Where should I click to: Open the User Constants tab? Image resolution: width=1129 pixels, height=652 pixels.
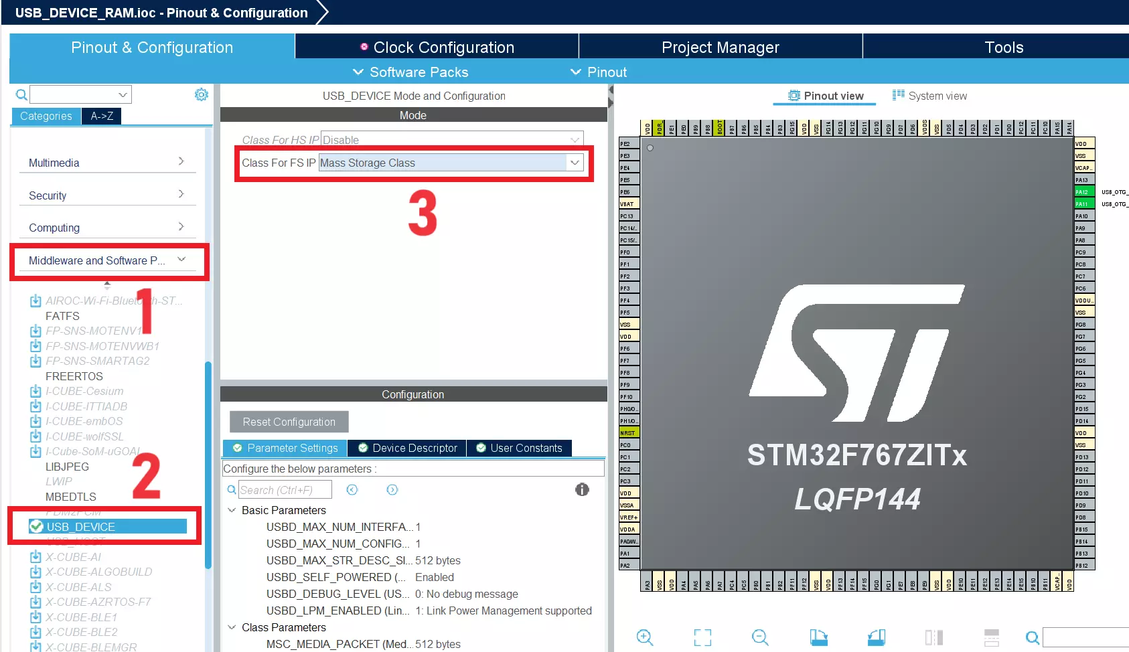point(519,448)
